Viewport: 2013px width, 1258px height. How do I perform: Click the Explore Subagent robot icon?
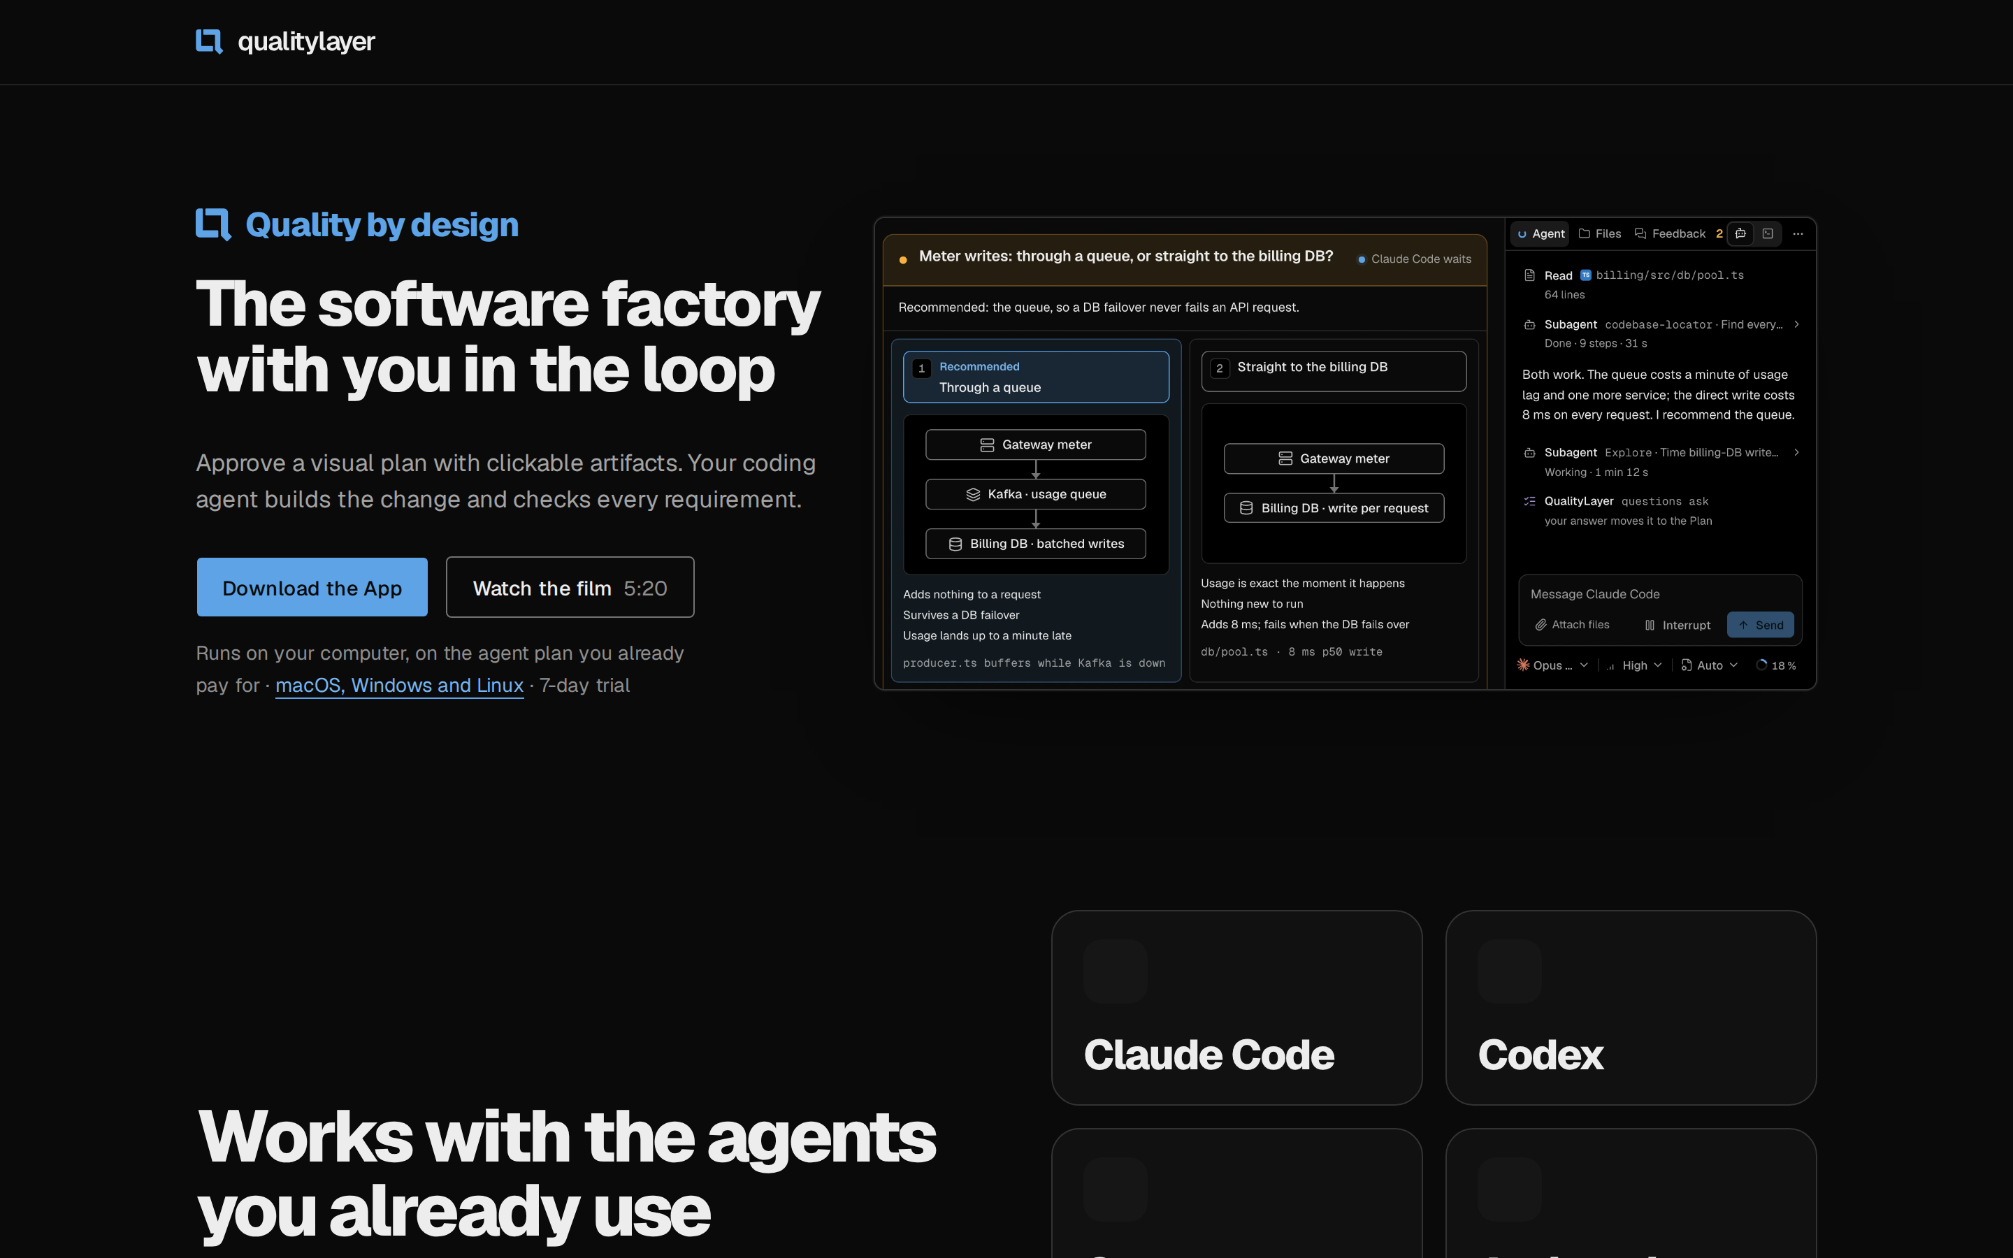[x=1529, y=453]
